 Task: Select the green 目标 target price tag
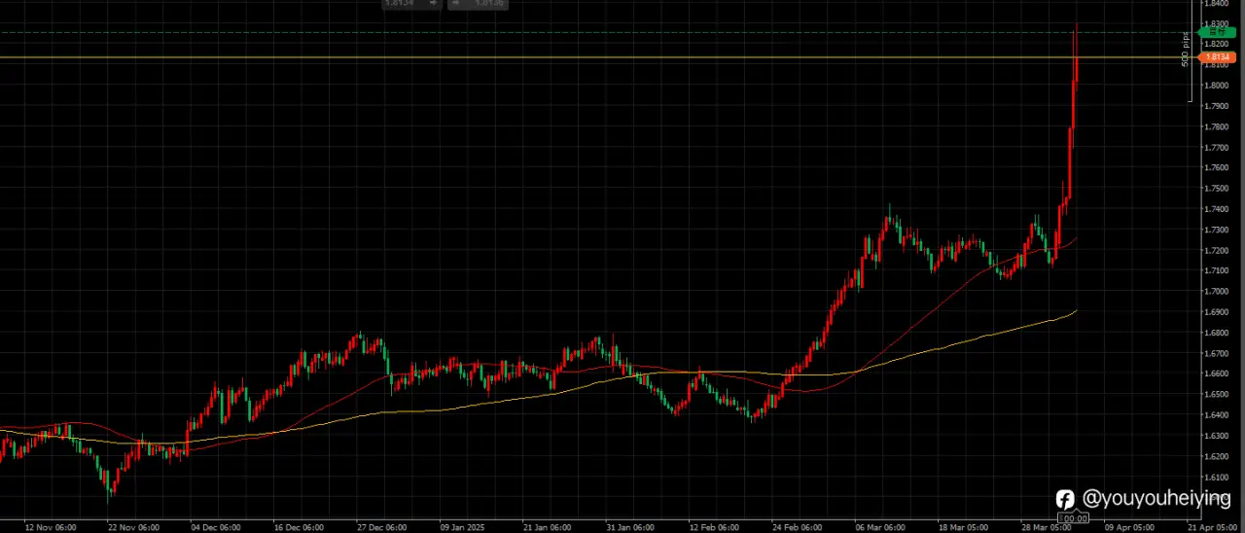click(1218, 32)
